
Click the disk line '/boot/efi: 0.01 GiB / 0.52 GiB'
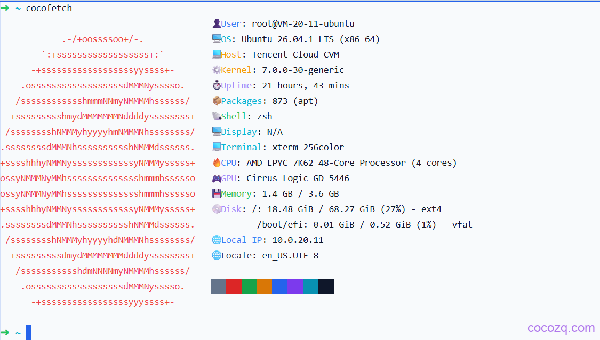click(x=335, y=224)
